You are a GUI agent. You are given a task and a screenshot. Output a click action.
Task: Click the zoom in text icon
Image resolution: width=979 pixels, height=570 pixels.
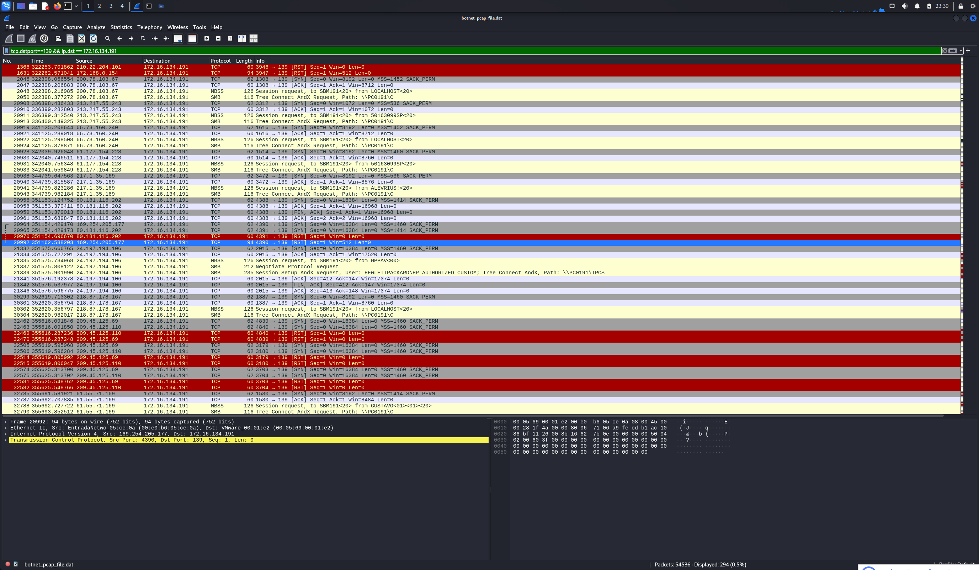pyautogui.click(x=207, y=38)
